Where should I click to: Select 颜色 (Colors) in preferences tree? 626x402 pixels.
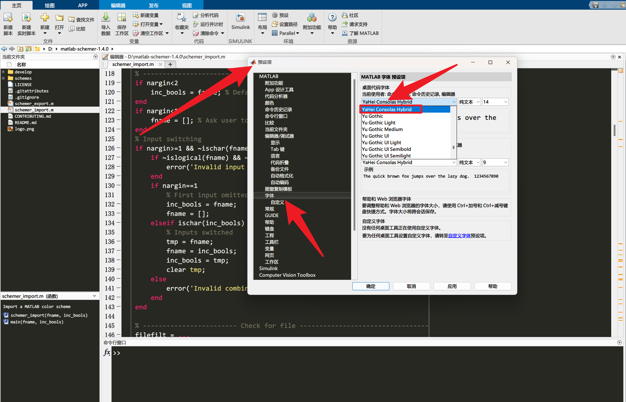coord(269,103)
